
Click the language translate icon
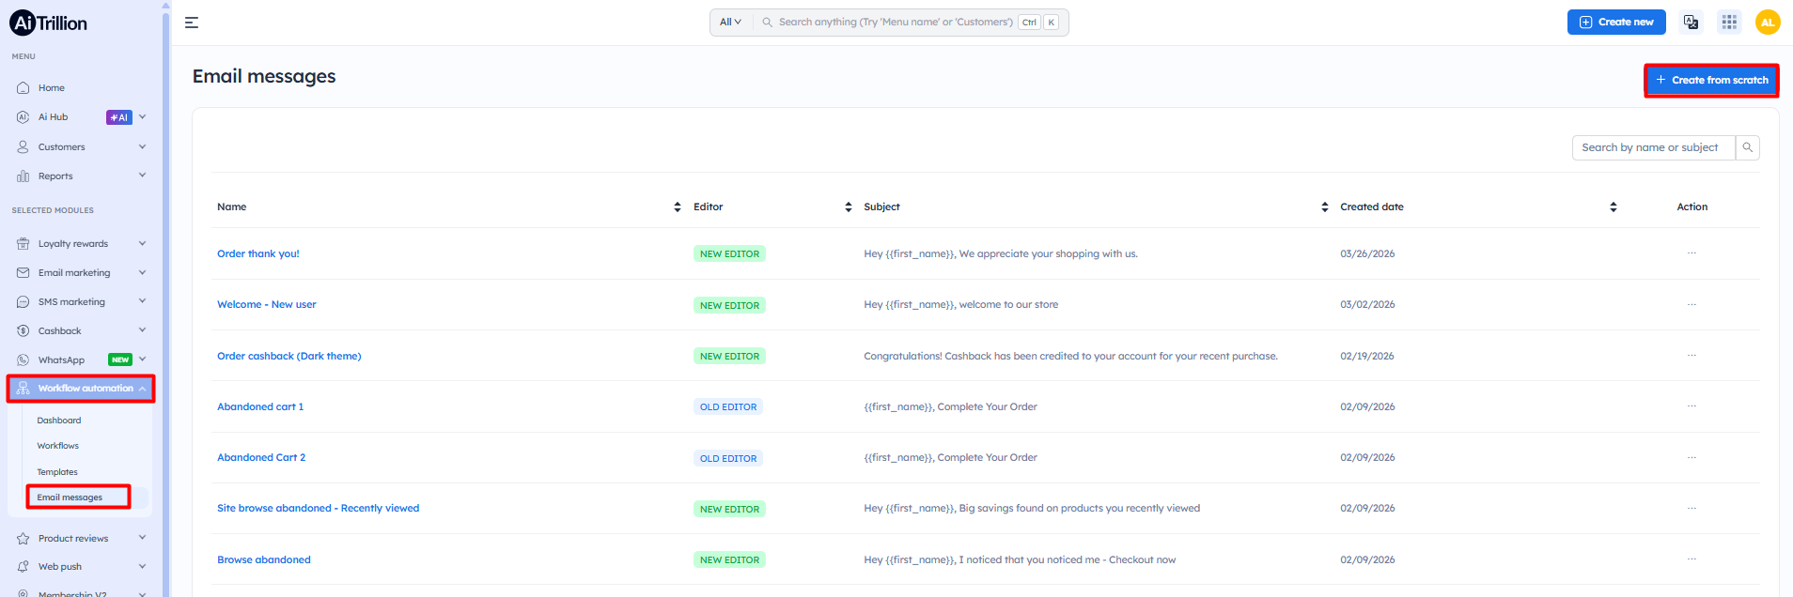click(x=1691, y=23)
